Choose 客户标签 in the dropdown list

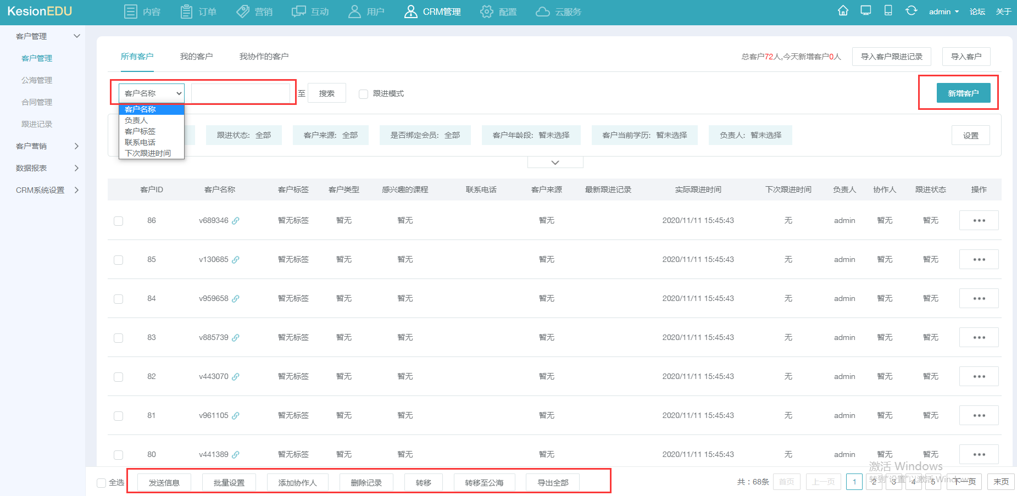(152, 131)
